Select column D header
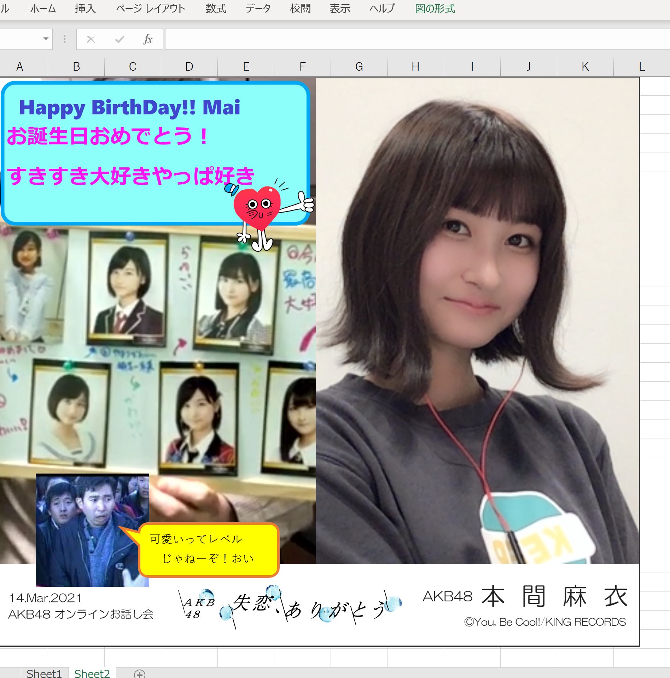Image resolution: width=670 pixels, height=678 pixels. [x=189, y=66]
